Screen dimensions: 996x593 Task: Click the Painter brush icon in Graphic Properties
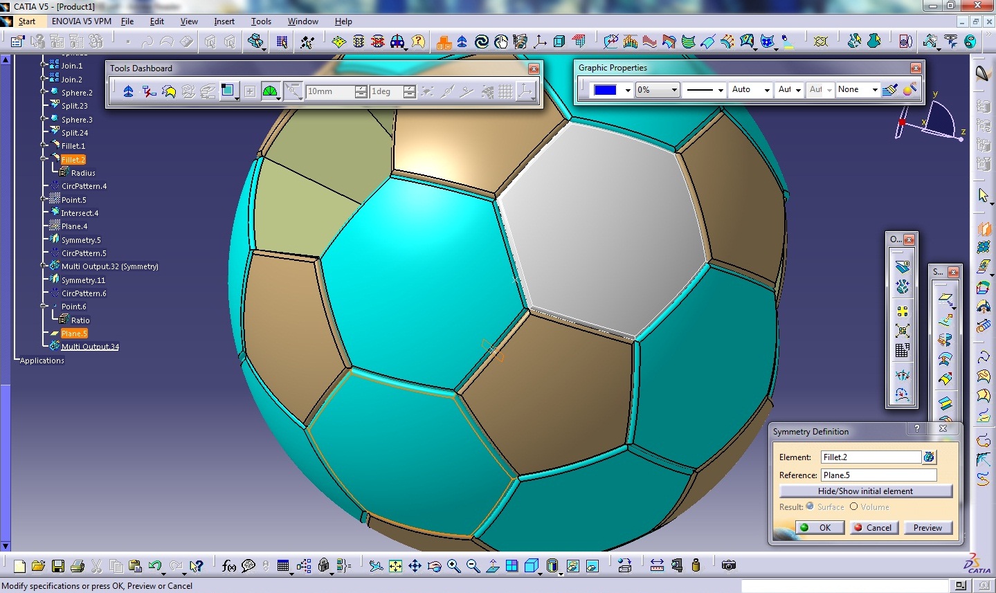tap(890, 89)
